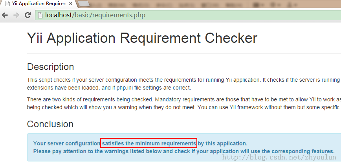Click the page info icon in address bar
The height and width of the screenshot is (165, 341).
pos(40,15)
